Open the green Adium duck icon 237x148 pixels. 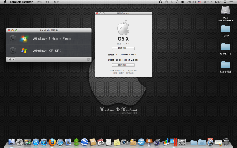(76, 142)
